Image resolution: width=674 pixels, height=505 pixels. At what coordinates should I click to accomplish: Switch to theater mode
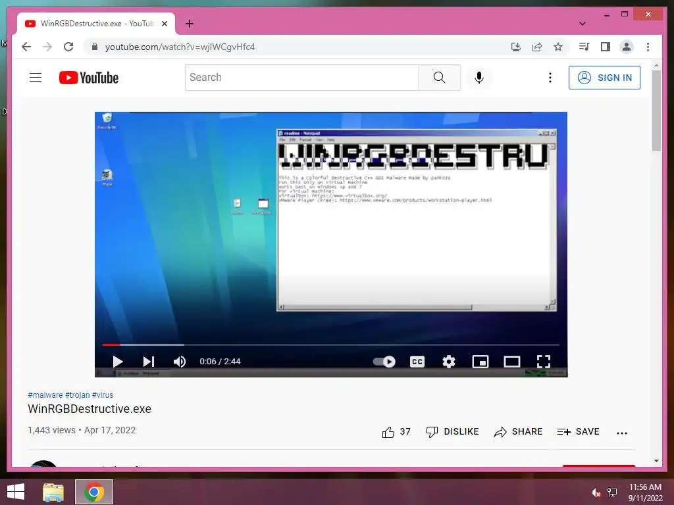tap(512, 362)
